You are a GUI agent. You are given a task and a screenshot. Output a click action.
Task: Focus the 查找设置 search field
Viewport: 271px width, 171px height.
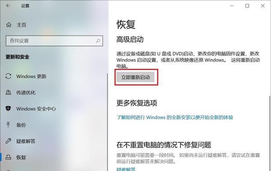(54, 41)
